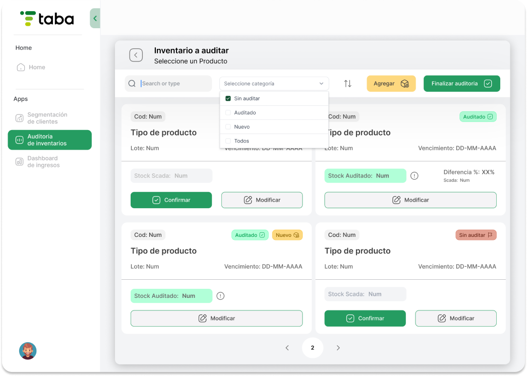Tick the Nuevo filter checkbox
Screen dimensions: 527x376
point(228,127)
